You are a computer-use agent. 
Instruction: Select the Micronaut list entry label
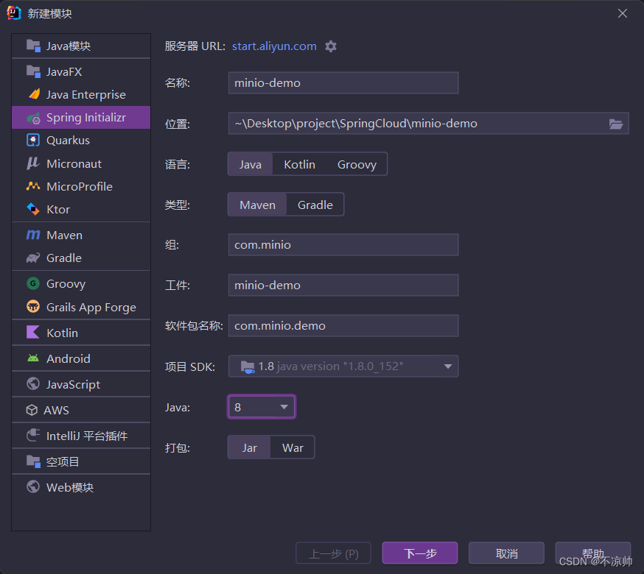click(x=74, y=163)
